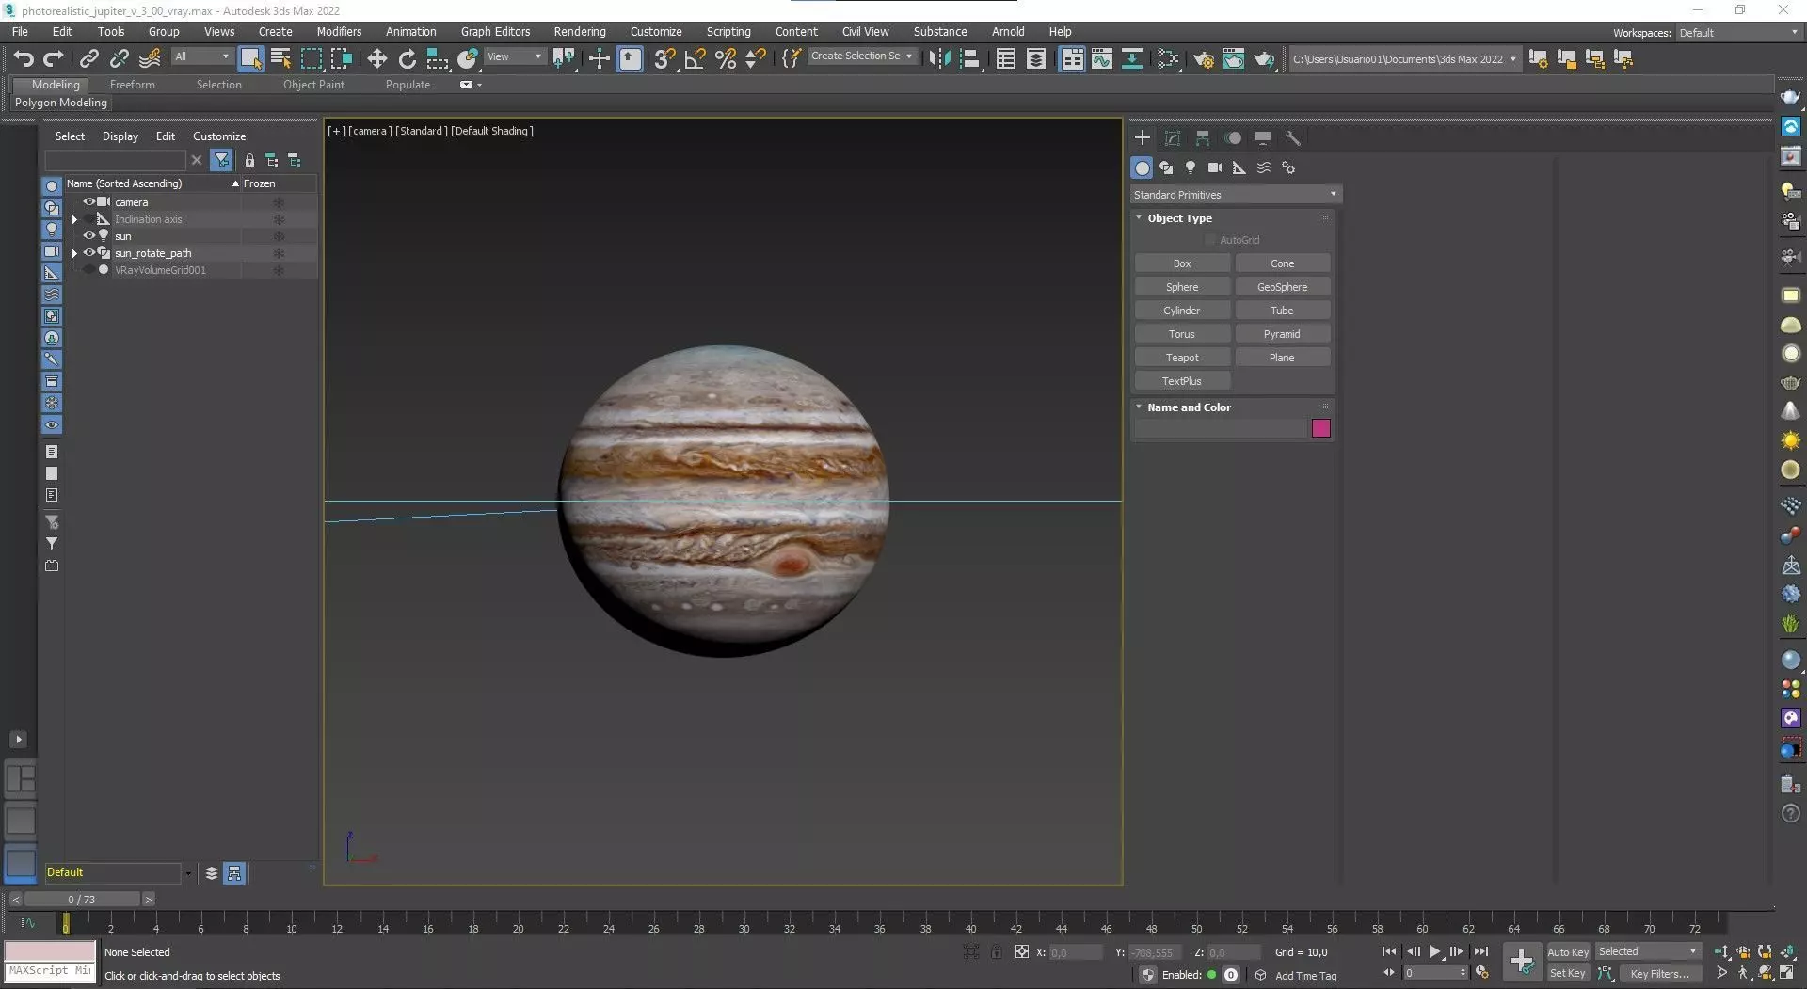Screen dimensions: 1807x989
Task: Switch to Shapes category icon
Action: pos(1166,167)
